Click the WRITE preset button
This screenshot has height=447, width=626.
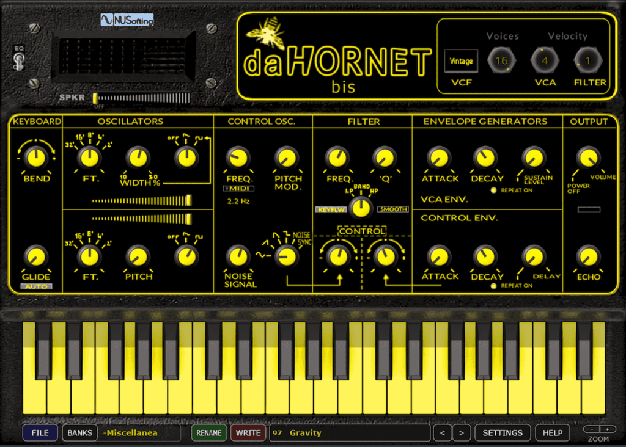[x=248, y=432]
